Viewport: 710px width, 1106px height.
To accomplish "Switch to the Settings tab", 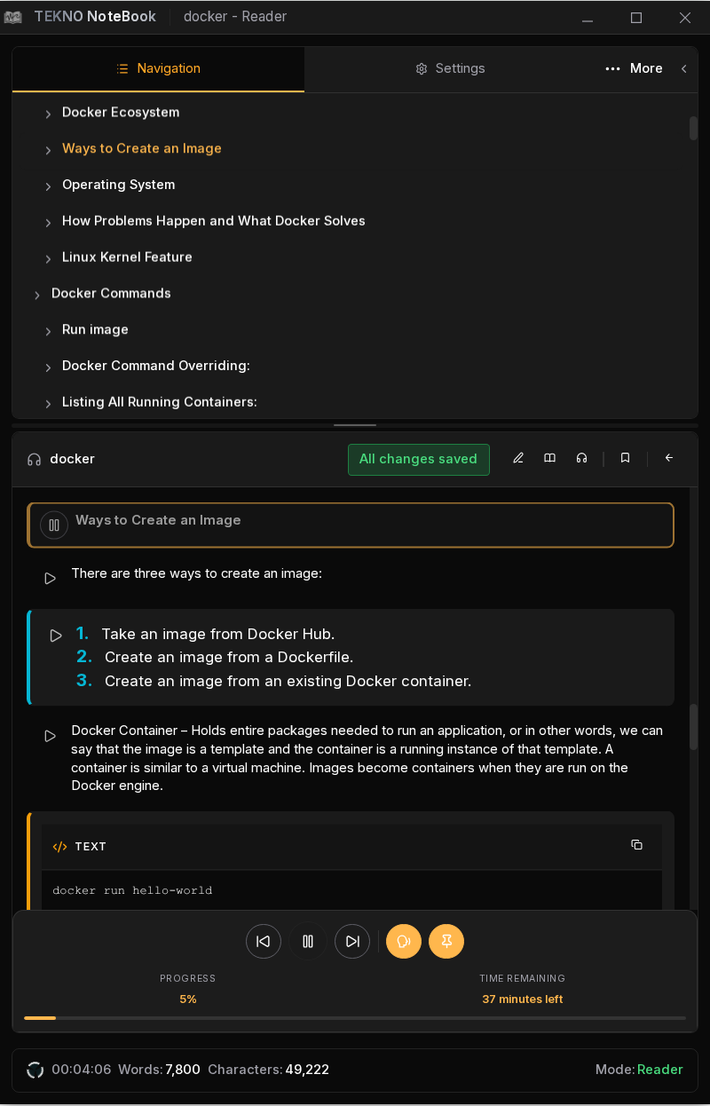I will (450, 68).
